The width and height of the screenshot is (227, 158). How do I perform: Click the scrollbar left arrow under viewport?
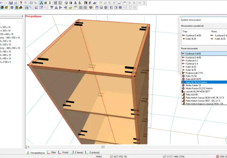pos(28,147)
